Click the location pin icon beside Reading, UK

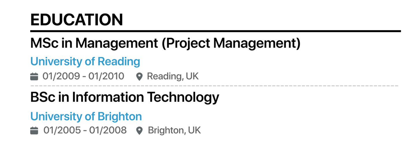click(x=139, y=77)
